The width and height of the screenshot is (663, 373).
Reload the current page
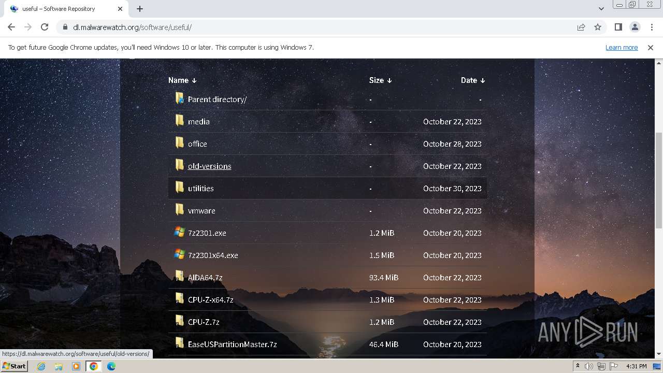pos(45,27)
